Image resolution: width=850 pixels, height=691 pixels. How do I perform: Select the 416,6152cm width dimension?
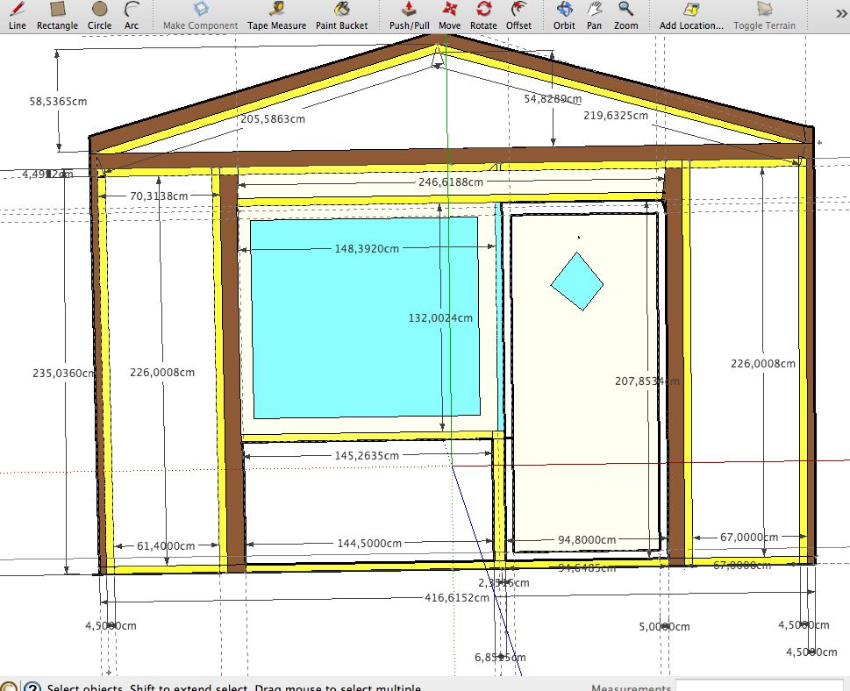tap(457, 598)
